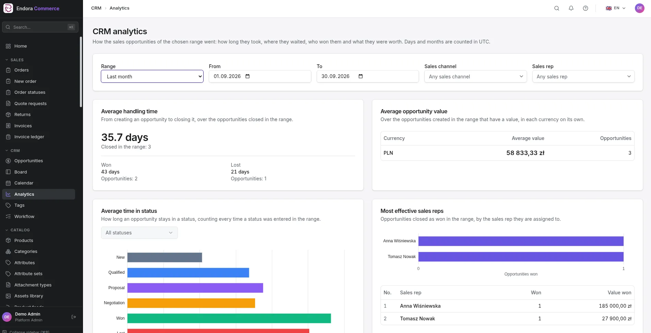Open the Range dropdown showing Last month
The image size is (651, 333).
[x=152, y=77]
